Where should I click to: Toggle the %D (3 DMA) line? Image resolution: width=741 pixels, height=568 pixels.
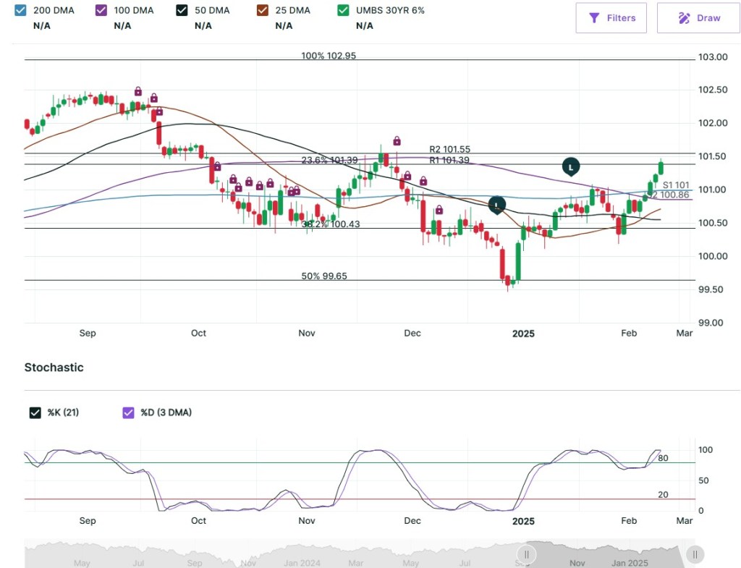pos(128,412)
